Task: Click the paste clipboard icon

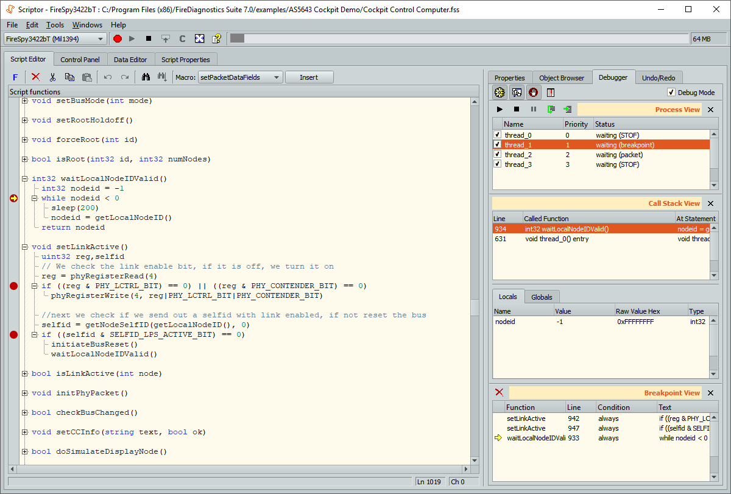Action: [87, 77]
